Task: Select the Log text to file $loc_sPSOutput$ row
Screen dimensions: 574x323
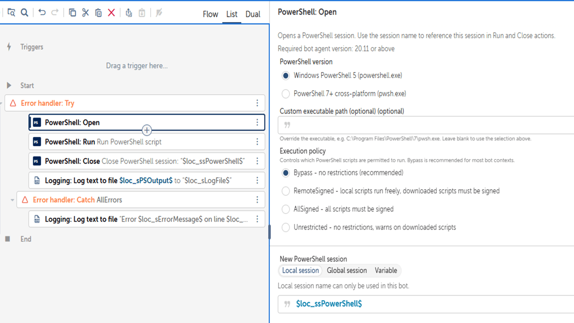Action: 147,180
